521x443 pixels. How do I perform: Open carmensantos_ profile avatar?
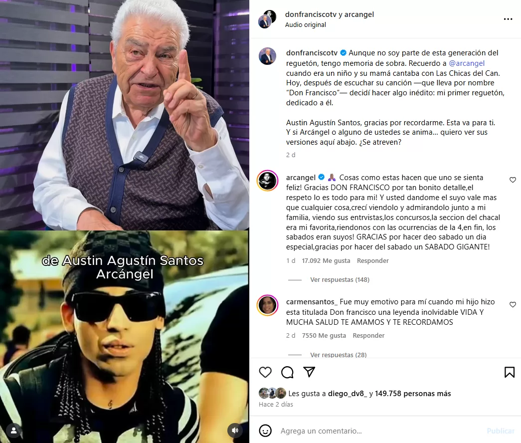(x=267, y=305)
